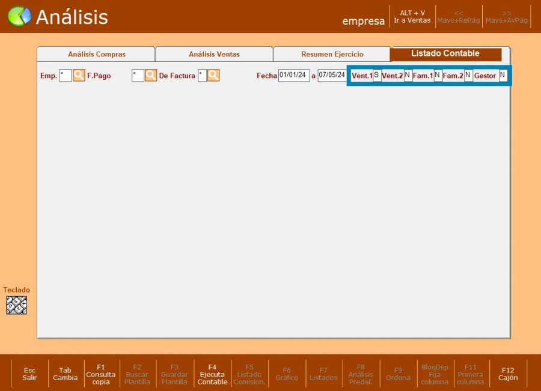Select the Resumen Ejercicio tab

pos(332,54)
